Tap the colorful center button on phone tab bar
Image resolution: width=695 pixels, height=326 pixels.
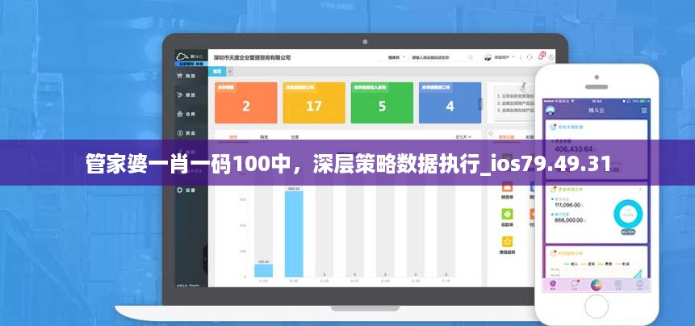596,285
